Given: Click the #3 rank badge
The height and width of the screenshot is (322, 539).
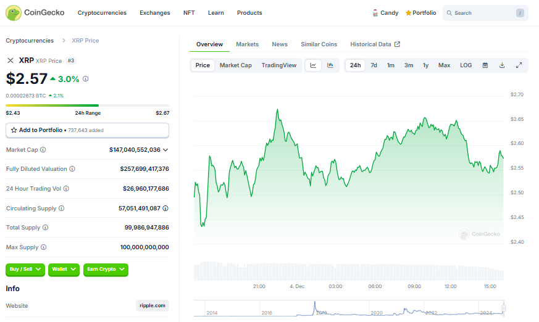Looking at the screenshot, I should (71, 61).
